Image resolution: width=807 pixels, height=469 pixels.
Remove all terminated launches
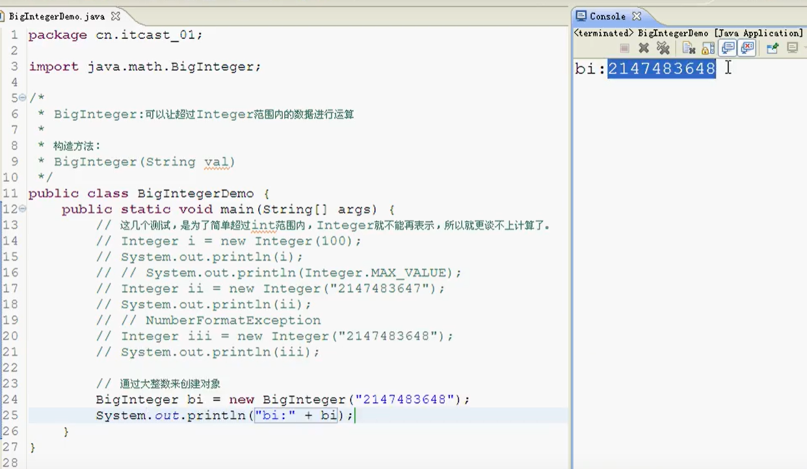(x=663, y=47)
